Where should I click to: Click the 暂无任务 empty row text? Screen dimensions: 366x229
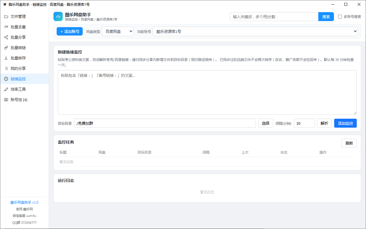point(66,162)
